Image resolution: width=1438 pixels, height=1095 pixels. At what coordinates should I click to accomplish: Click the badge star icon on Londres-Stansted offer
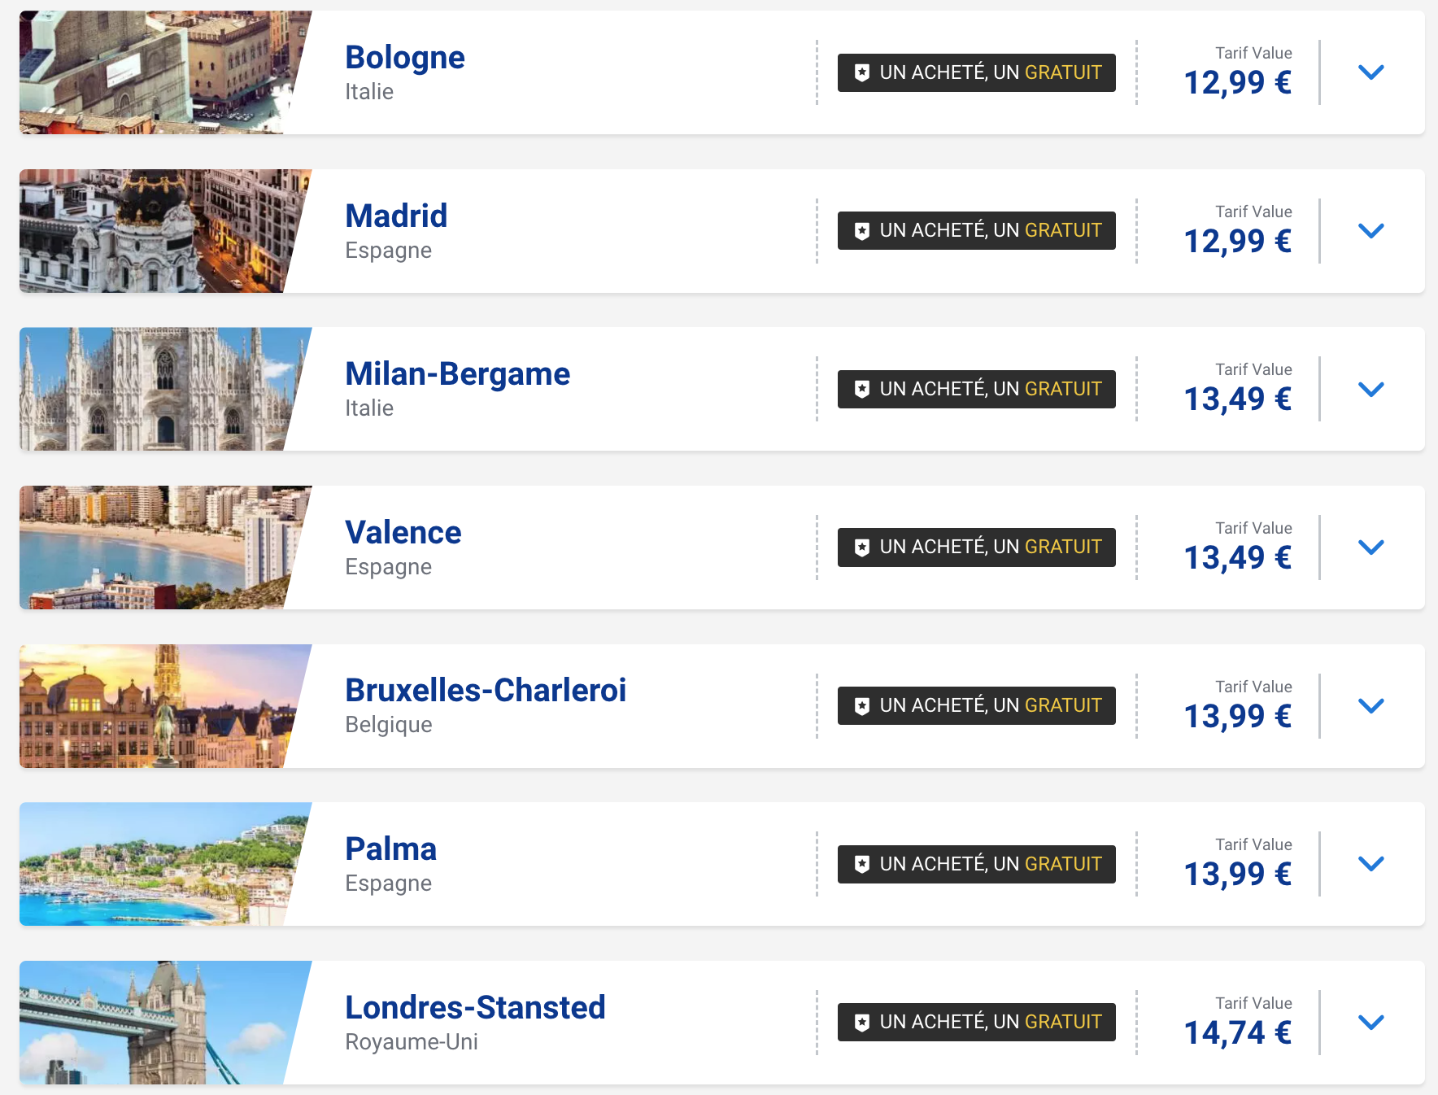[x=862, y=1023]
